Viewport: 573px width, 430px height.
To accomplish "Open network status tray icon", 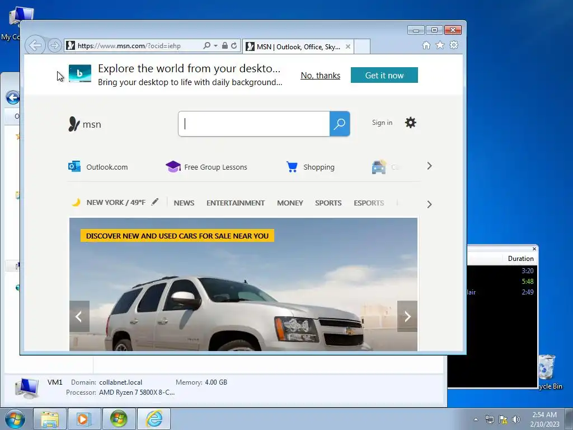I will coord(489,419).
